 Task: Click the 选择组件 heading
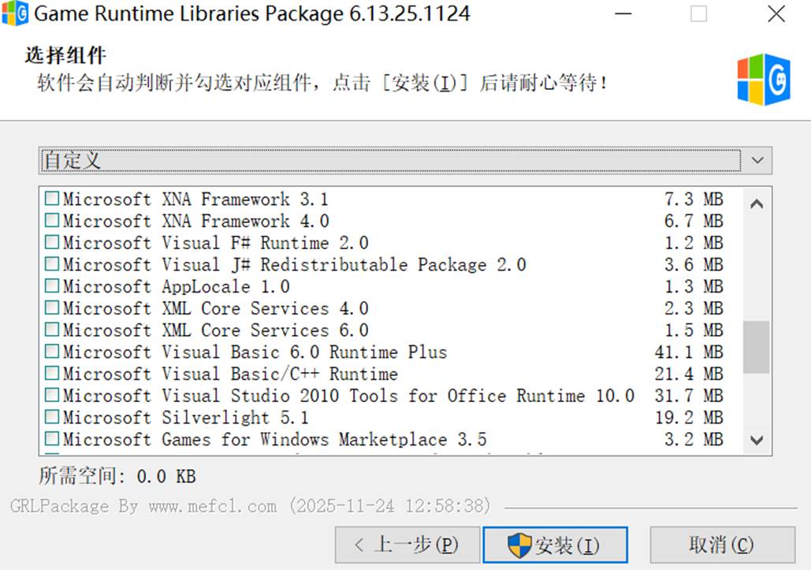point(65,55)
